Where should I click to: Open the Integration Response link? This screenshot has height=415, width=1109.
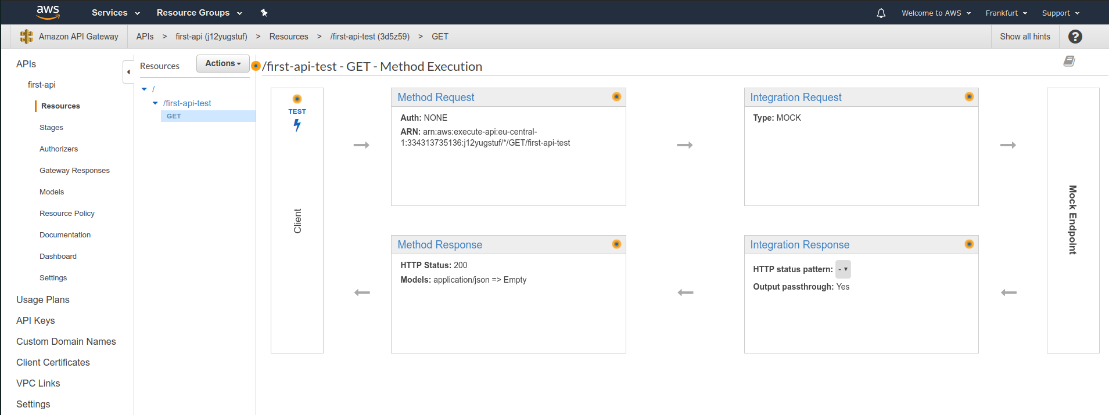800,244
